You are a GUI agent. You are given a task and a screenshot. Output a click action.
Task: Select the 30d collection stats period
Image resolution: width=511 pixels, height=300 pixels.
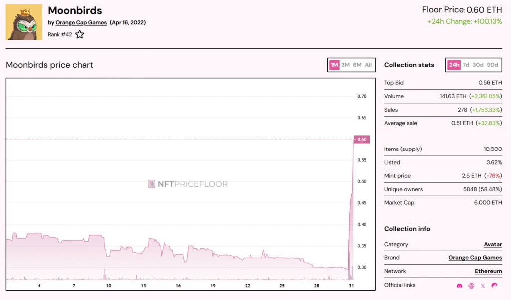[478, 65]
